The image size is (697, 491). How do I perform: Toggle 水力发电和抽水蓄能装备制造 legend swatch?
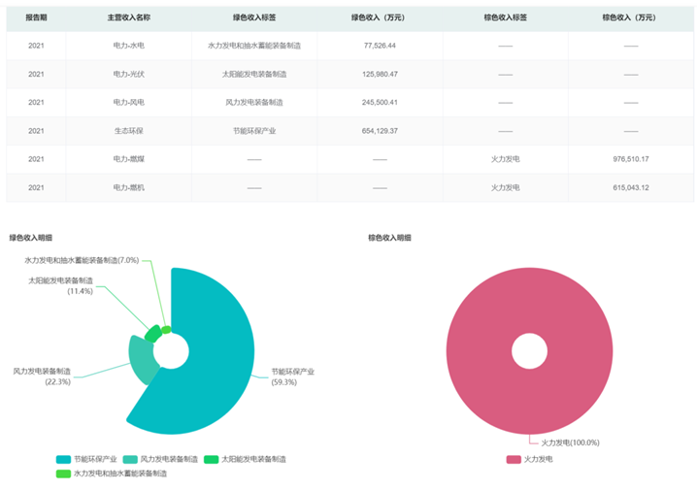point(63,475)
